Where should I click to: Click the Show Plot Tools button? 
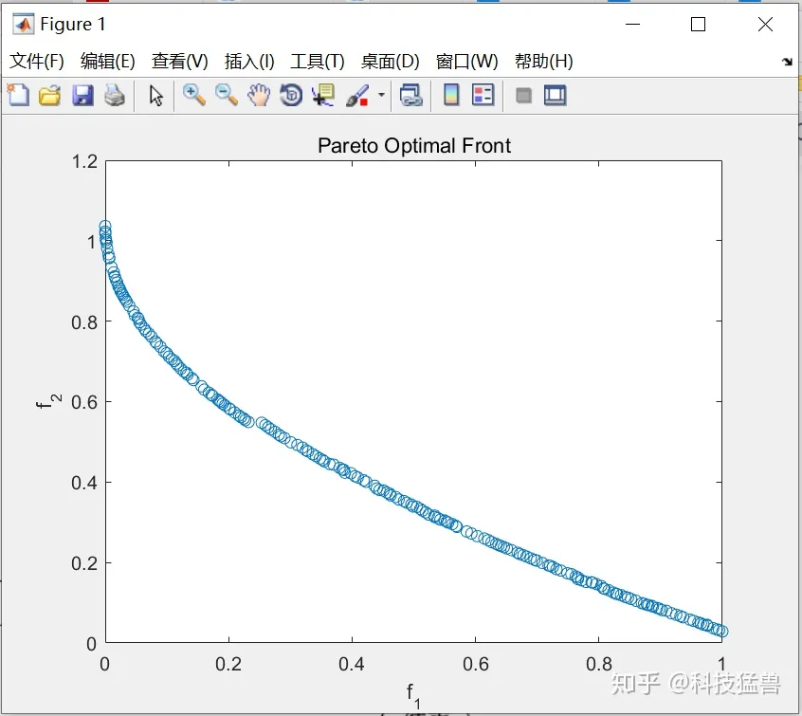[555, 95]
